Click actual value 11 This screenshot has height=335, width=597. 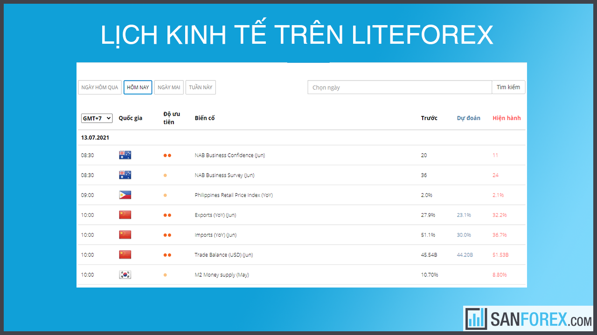pos(495,155)
